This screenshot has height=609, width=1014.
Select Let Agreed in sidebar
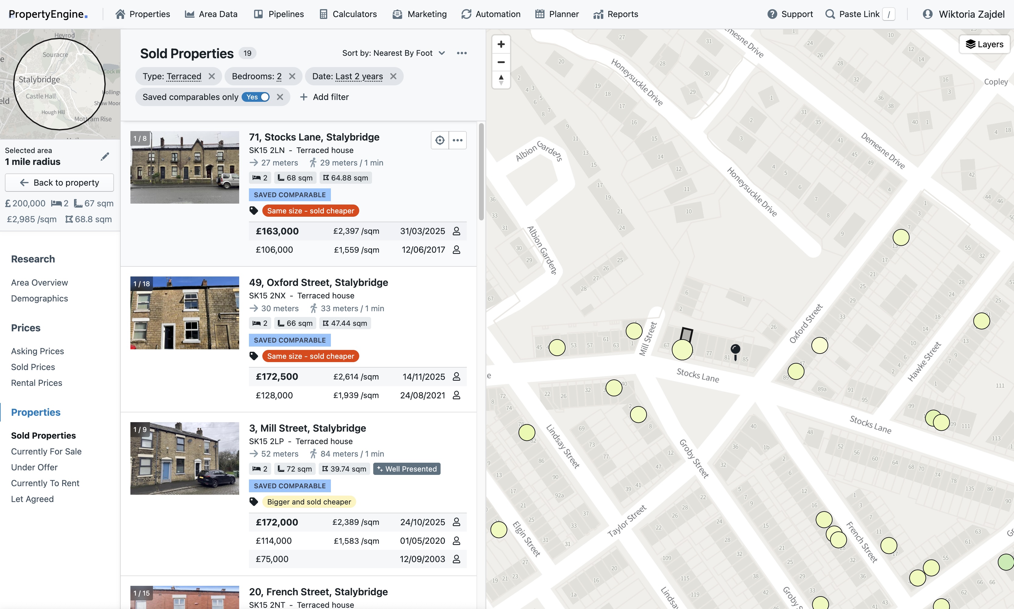(x=32, y=499)
